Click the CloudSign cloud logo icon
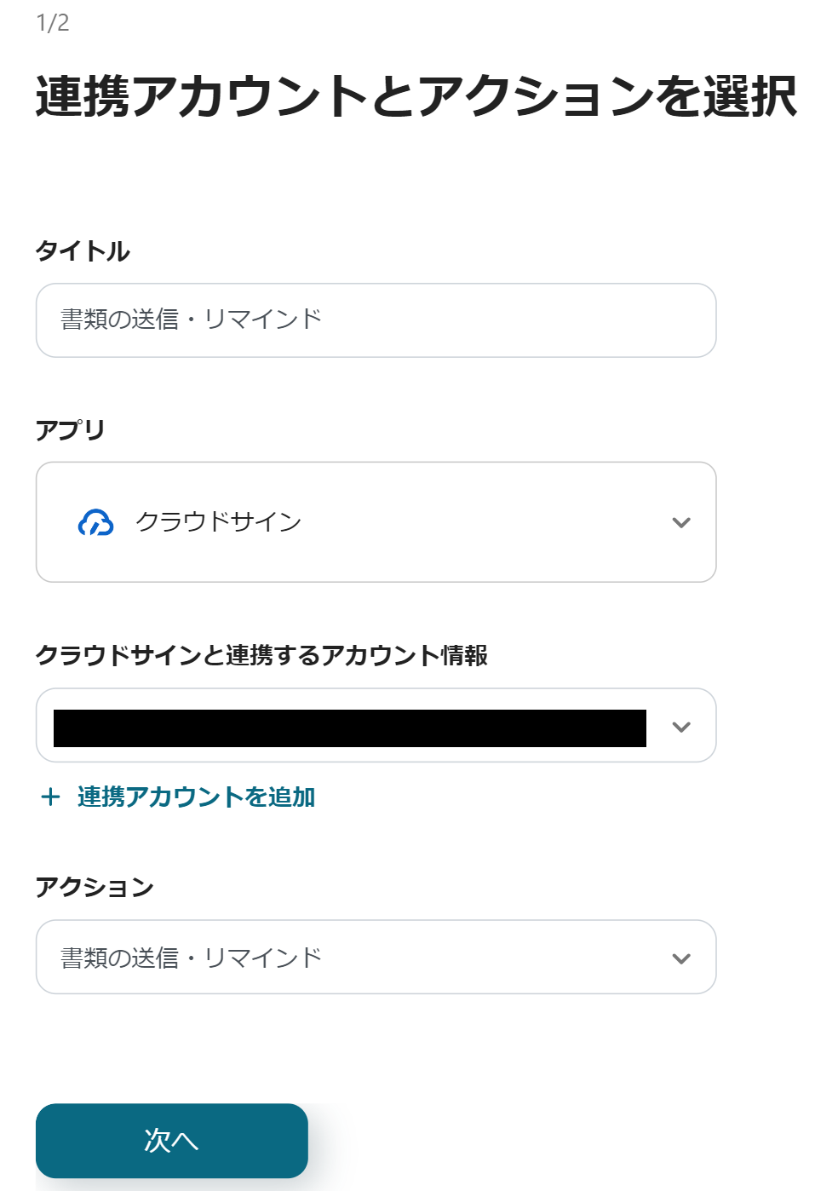The image size is (815, 1191). [95, 522]
